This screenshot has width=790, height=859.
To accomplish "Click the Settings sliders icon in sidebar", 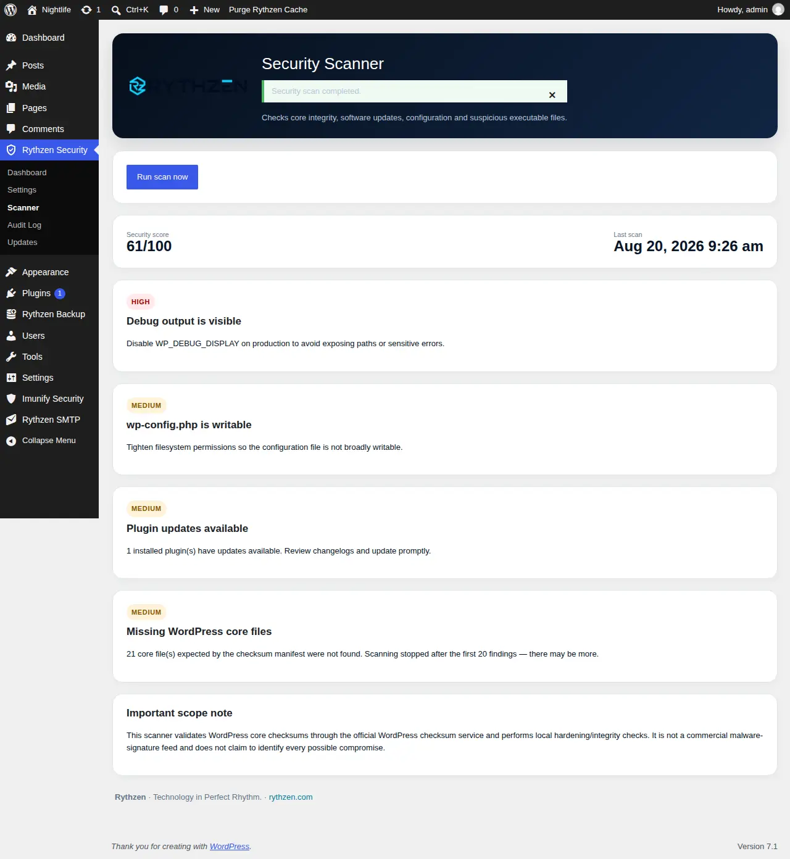I will tap(11, 378).
